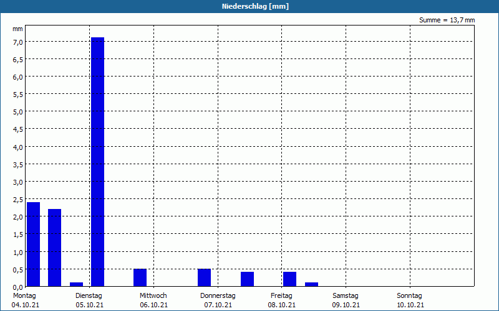
Task: Click the '5,5' y-axis label
Action: (x=17, y=95)
